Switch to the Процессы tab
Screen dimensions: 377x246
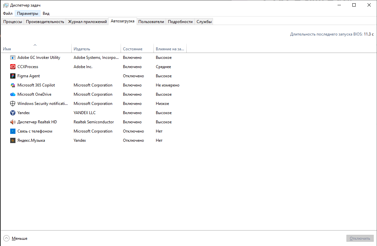12,22
